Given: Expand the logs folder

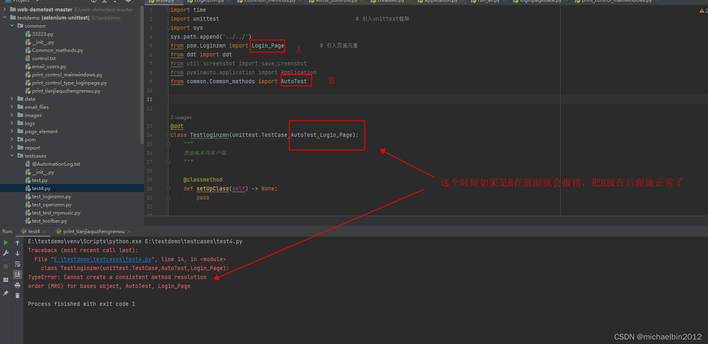Looking at the screenshot, I should (12, 123).
